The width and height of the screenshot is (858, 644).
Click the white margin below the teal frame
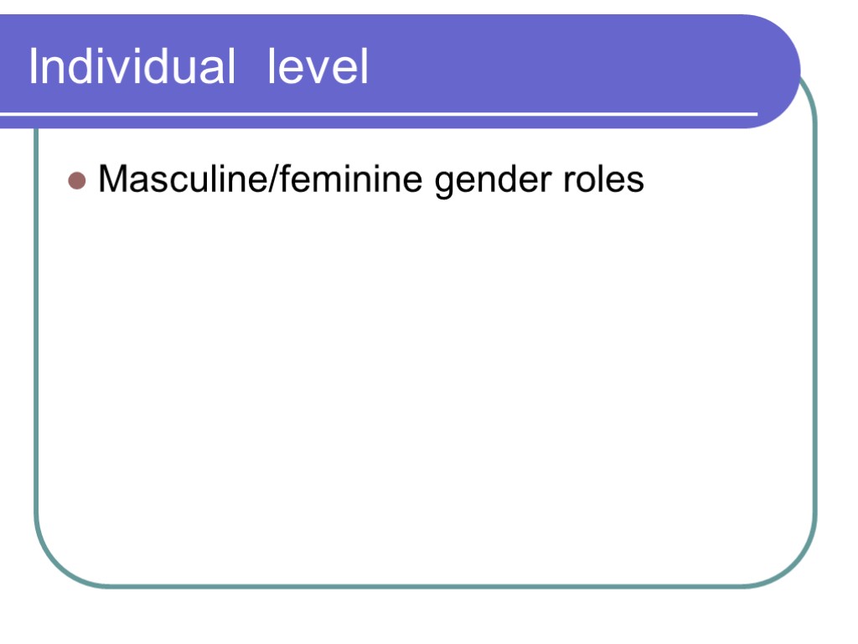pos(419,616)
